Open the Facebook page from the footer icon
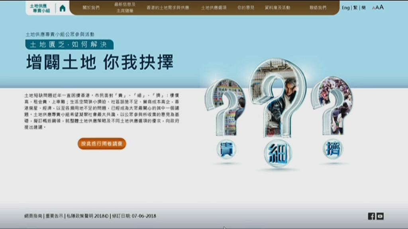Screen dimensions: 408x229 click(372, 216)
